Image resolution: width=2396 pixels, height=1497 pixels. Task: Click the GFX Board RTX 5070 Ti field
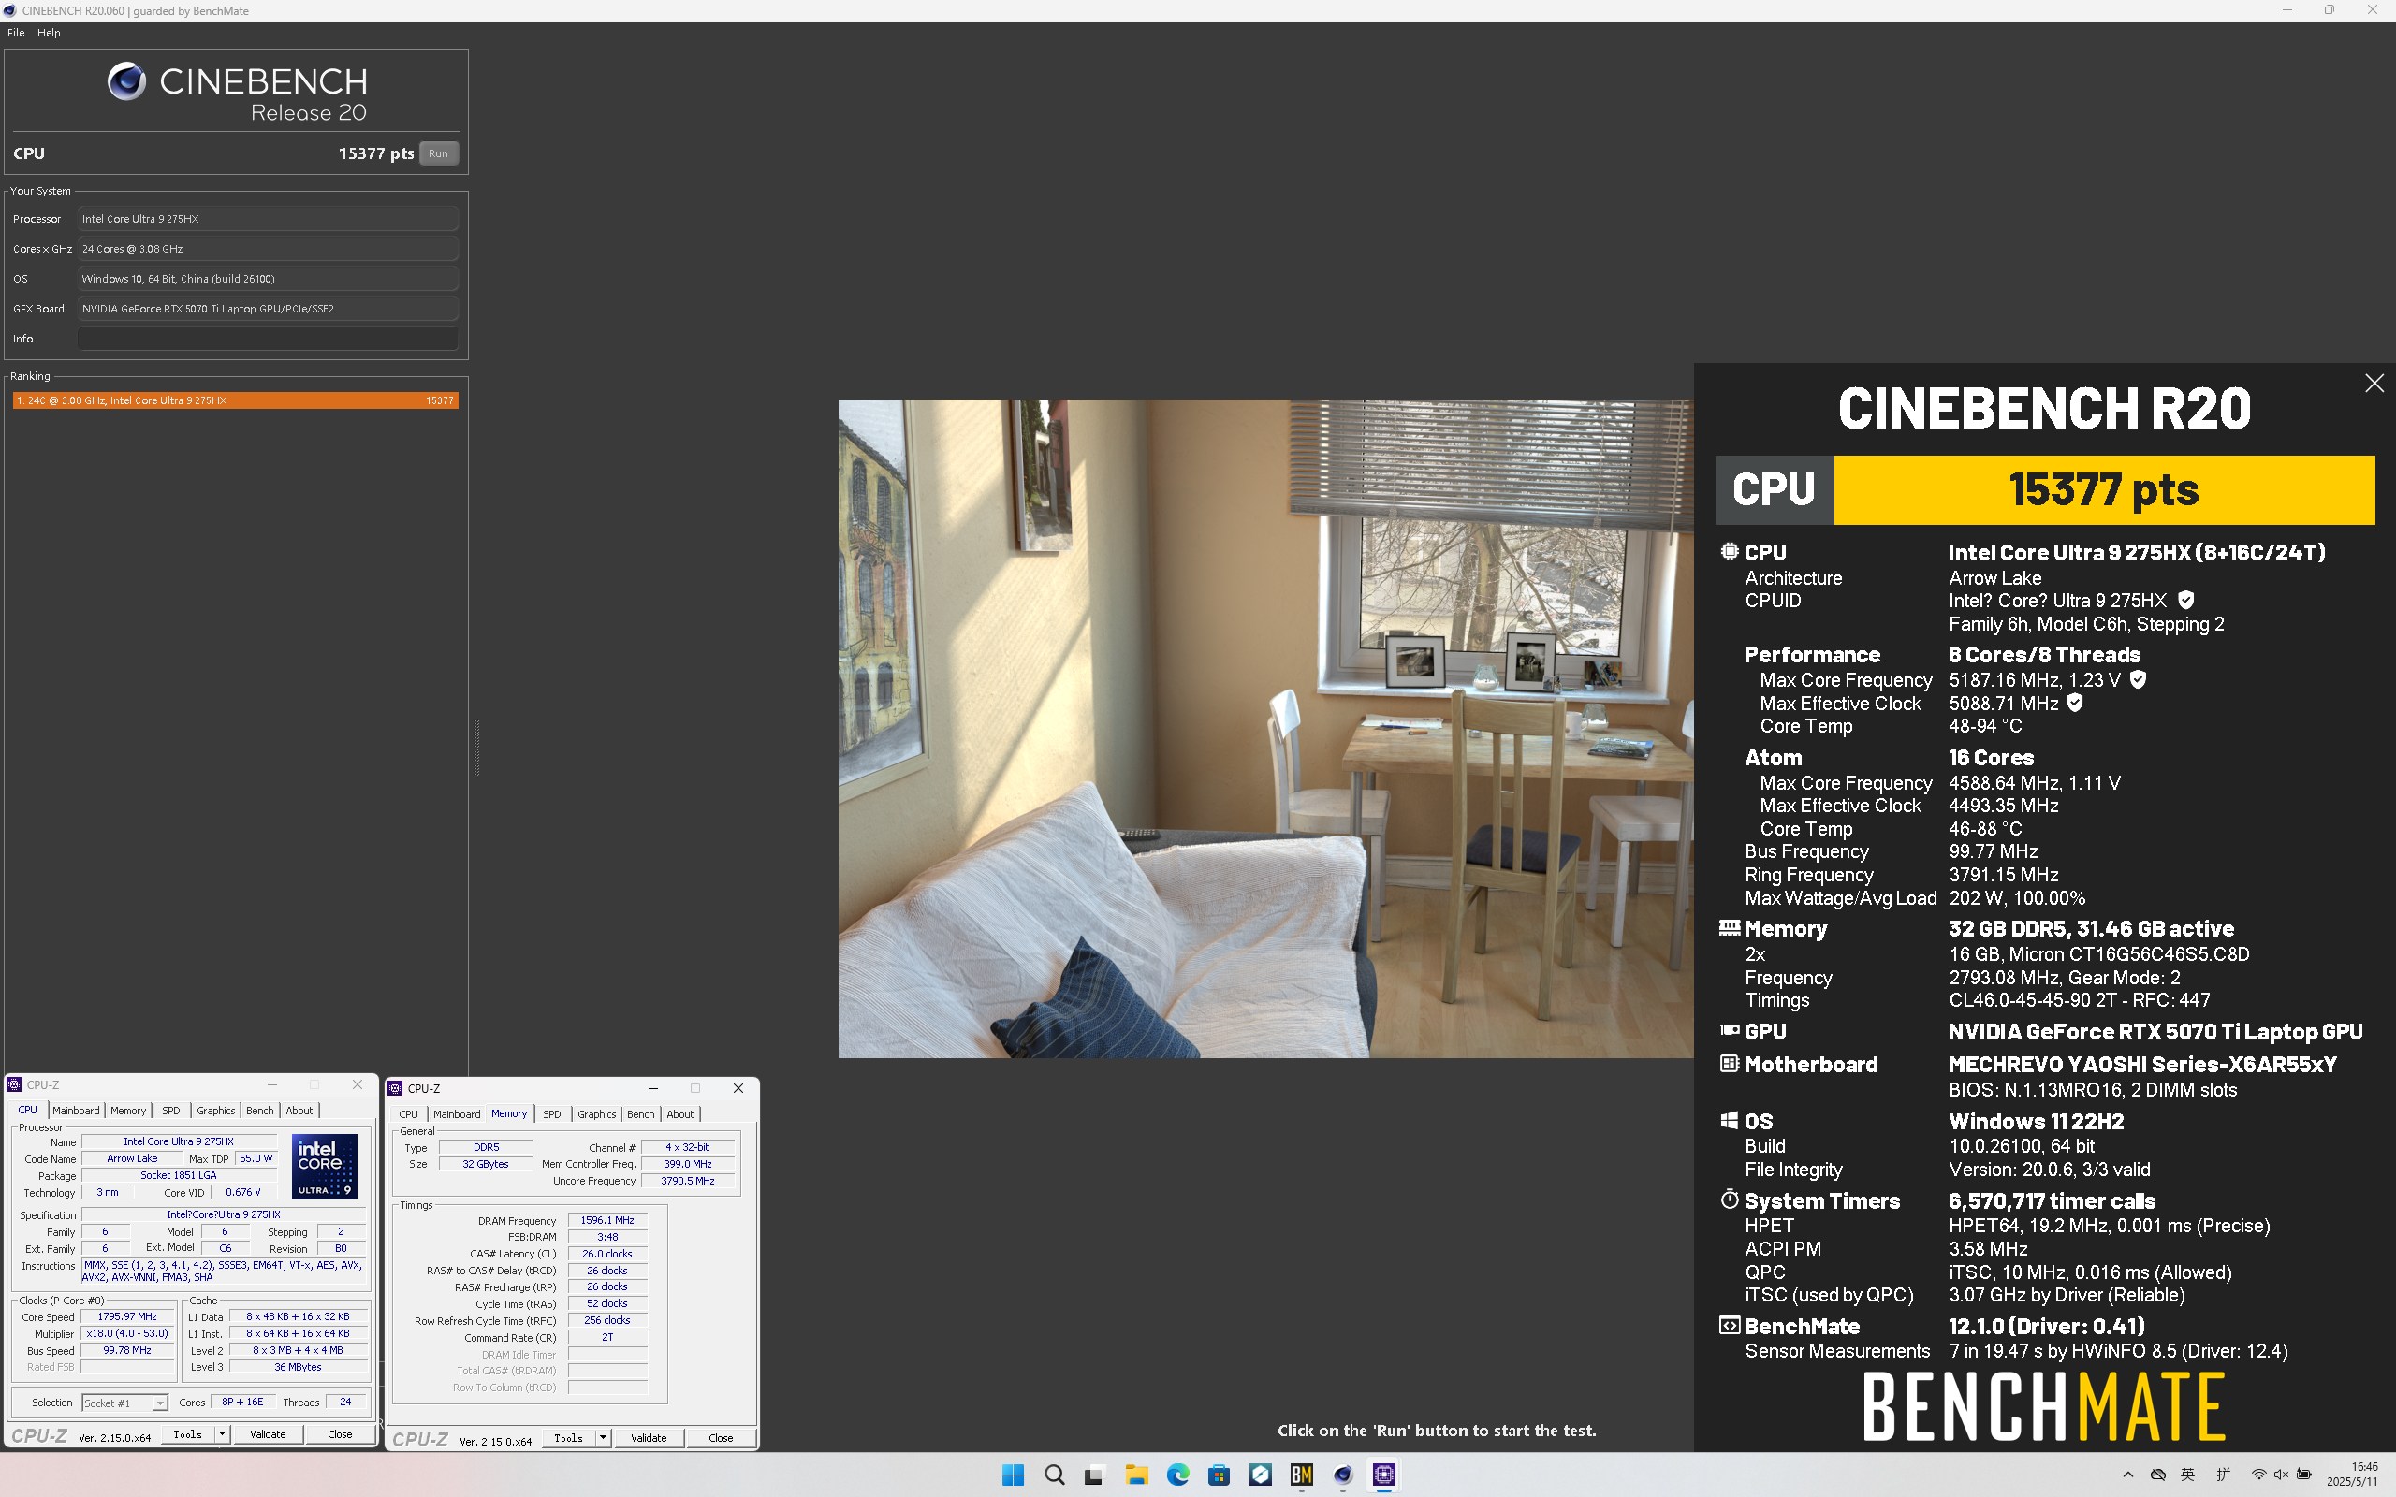(x=268, y=309)
